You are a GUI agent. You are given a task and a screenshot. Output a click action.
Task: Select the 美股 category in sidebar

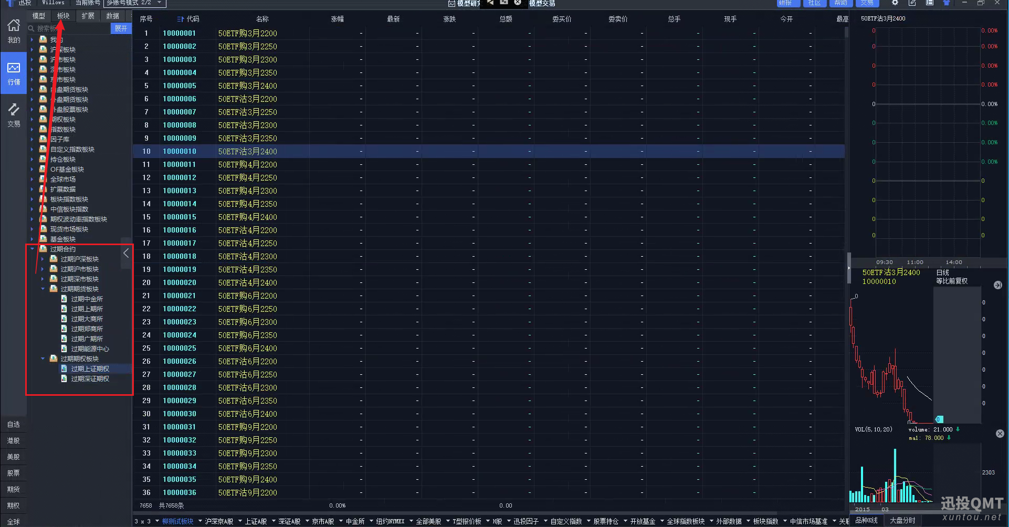coord(14,457)
